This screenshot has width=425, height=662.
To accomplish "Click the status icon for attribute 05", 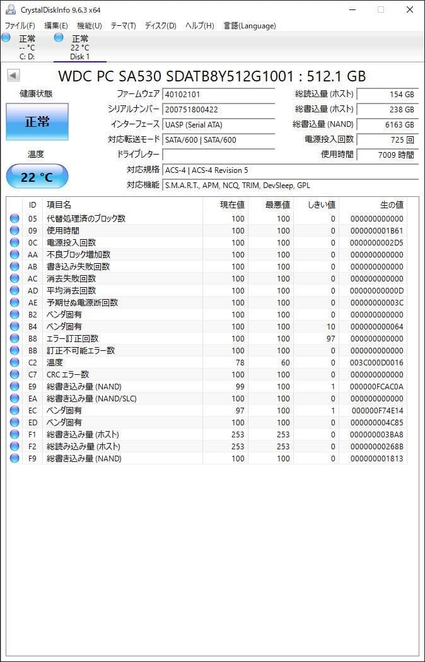I will pos(15,218).
